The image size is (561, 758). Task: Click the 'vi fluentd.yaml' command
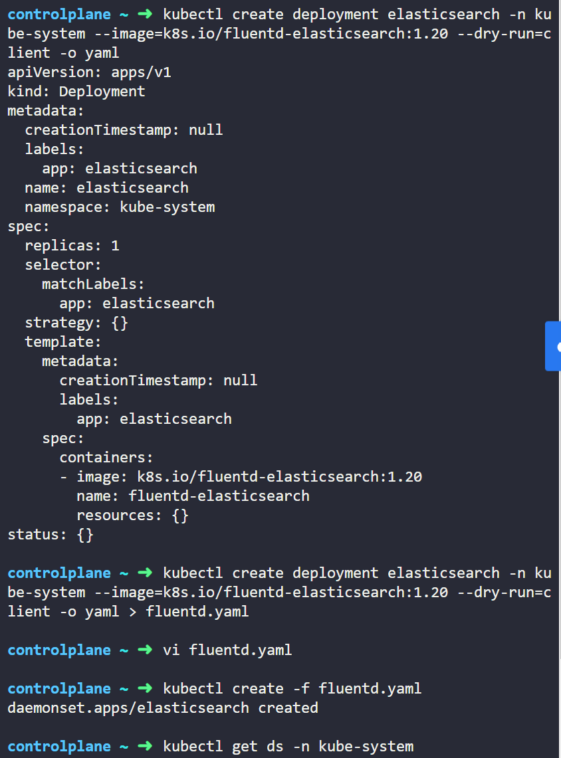[x=228, y=650]
